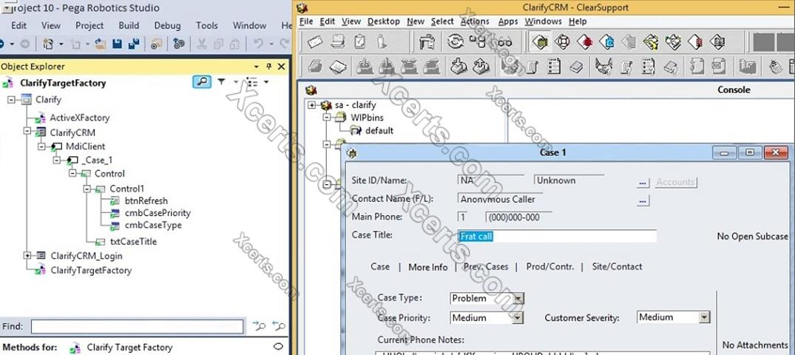
Task: Toggle the Object Explorer search magnifier button
Action: (201, 82)
